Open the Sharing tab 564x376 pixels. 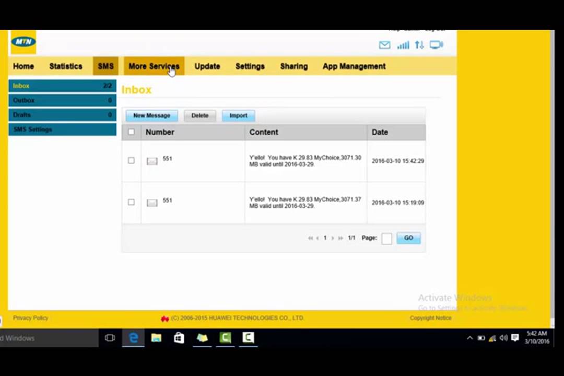click(x=294, y=66)
